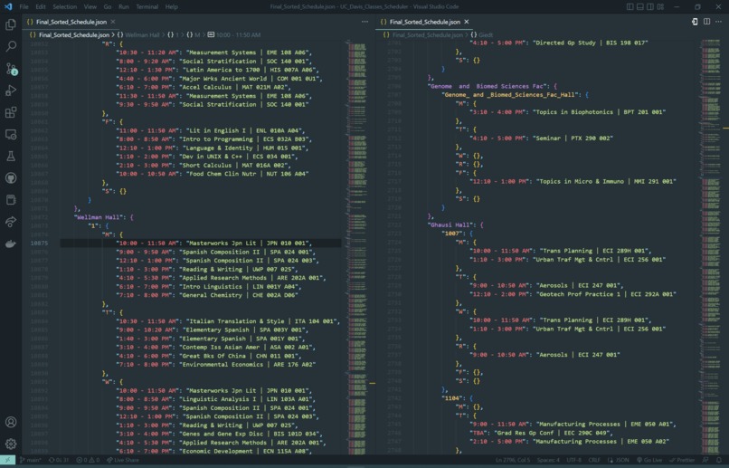Click the feedback icon in status bar
The width and height of the screenshot is (729, 468).
tap(705, 460)
